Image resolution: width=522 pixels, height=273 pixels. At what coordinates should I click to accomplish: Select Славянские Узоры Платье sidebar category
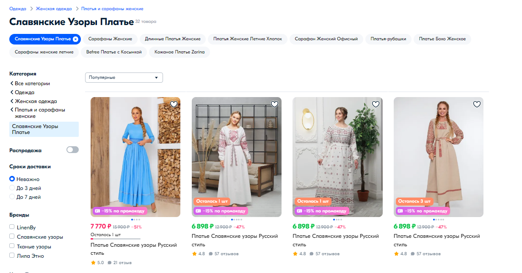point(44,129)
